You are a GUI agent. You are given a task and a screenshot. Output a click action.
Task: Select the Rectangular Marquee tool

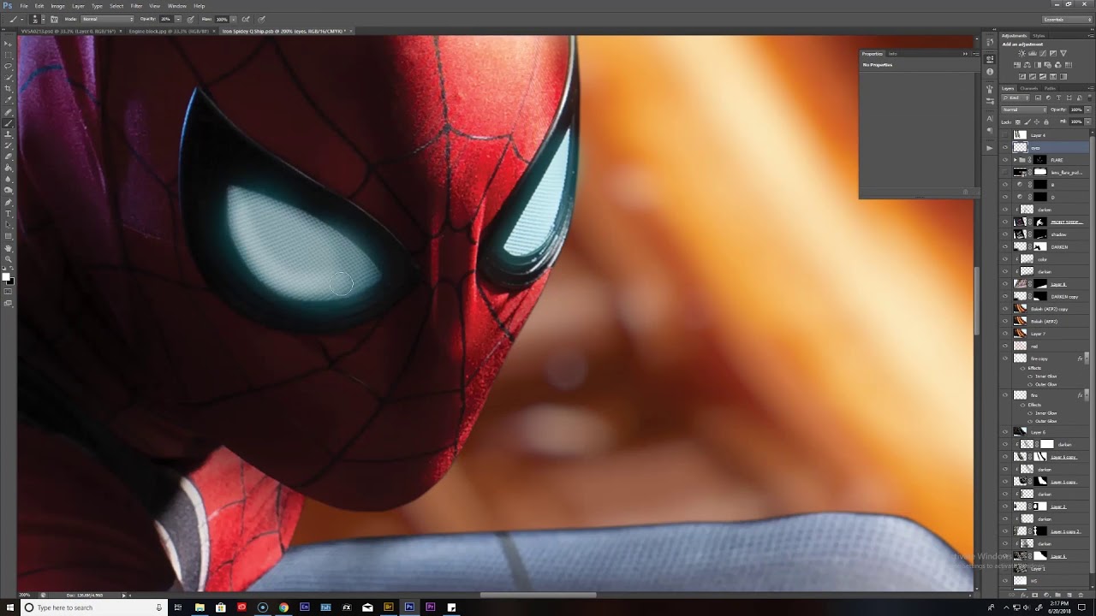coord(9,55)
